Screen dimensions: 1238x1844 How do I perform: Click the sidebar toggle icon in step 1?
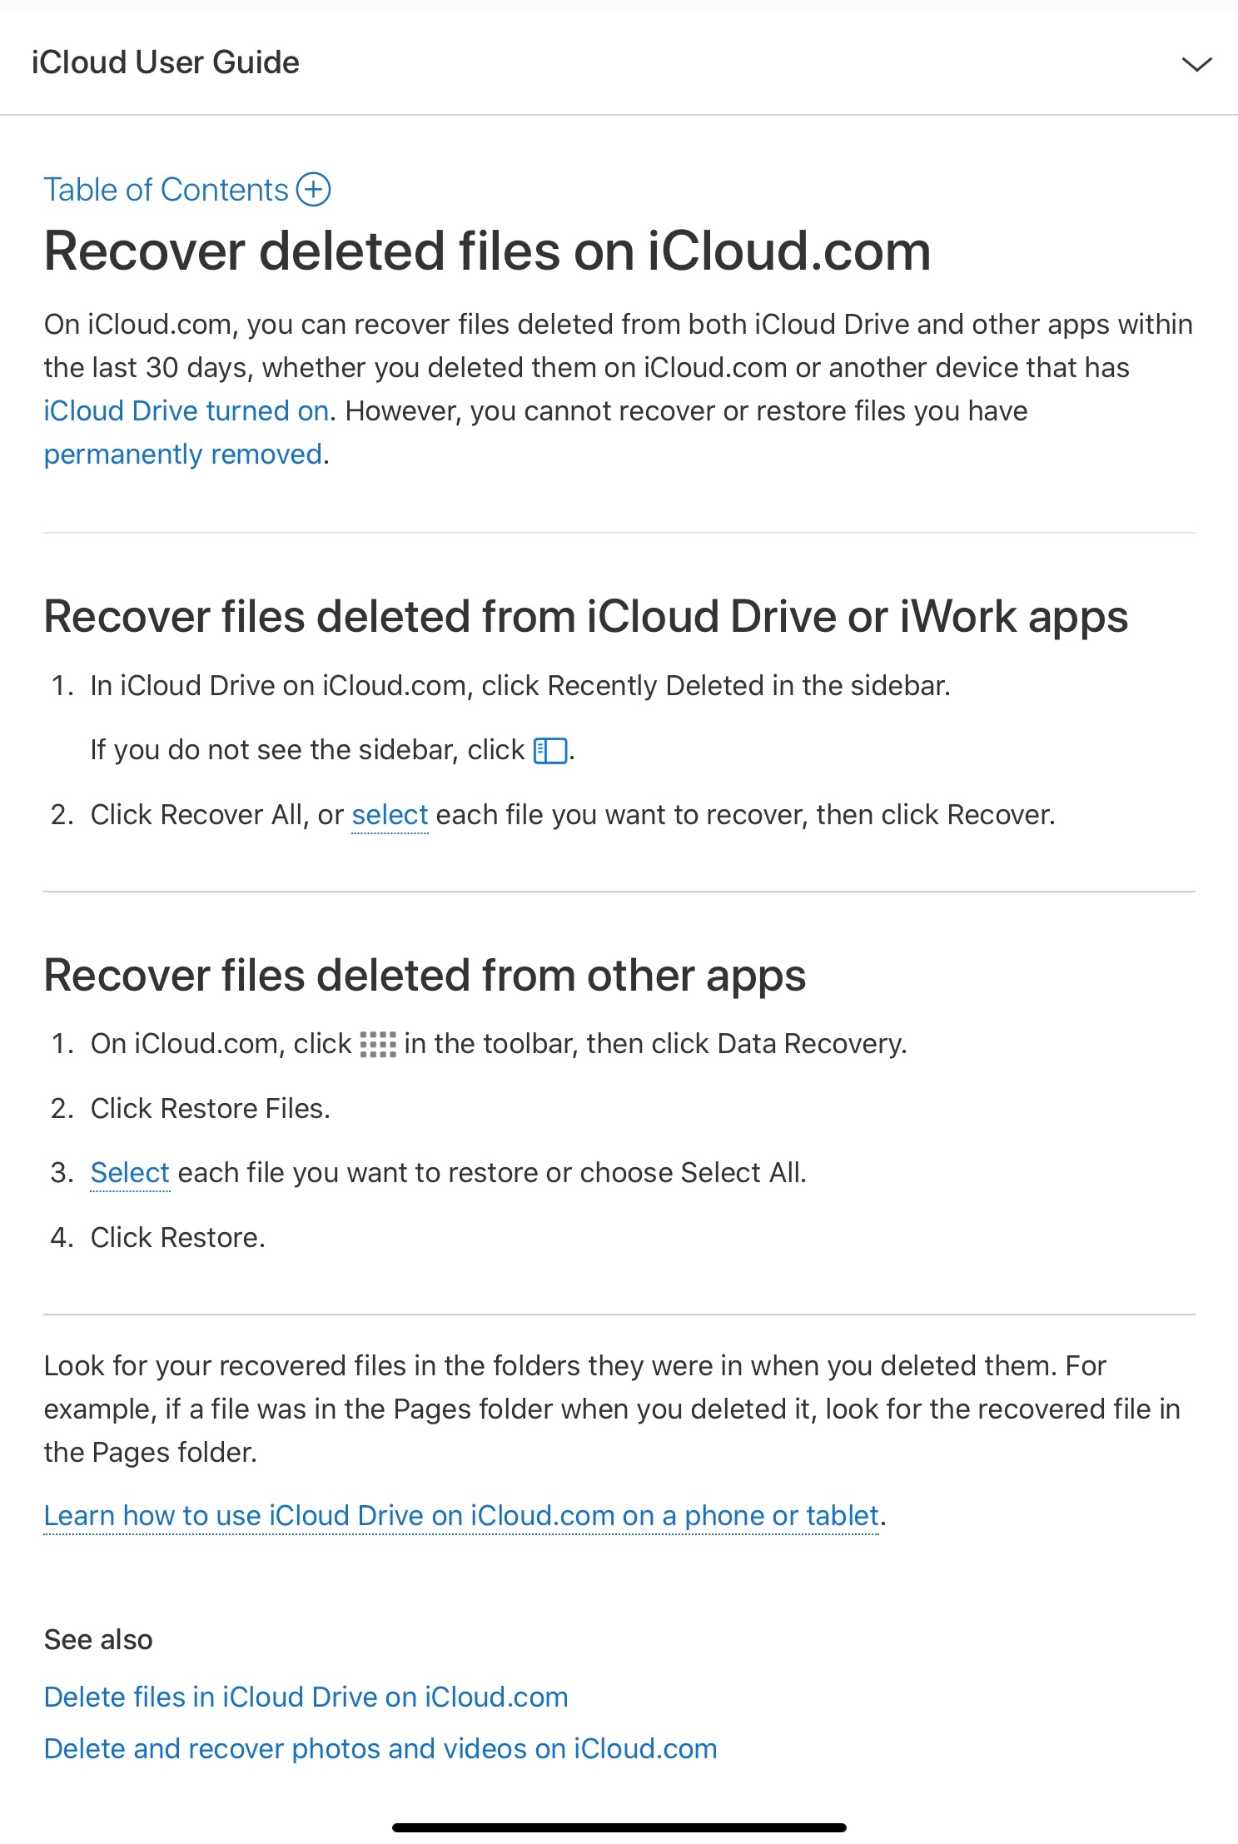click(x=550, y=751)
